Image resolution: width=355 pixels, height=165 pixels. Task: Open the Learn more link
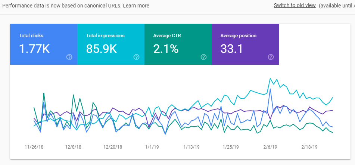point(136,6)
